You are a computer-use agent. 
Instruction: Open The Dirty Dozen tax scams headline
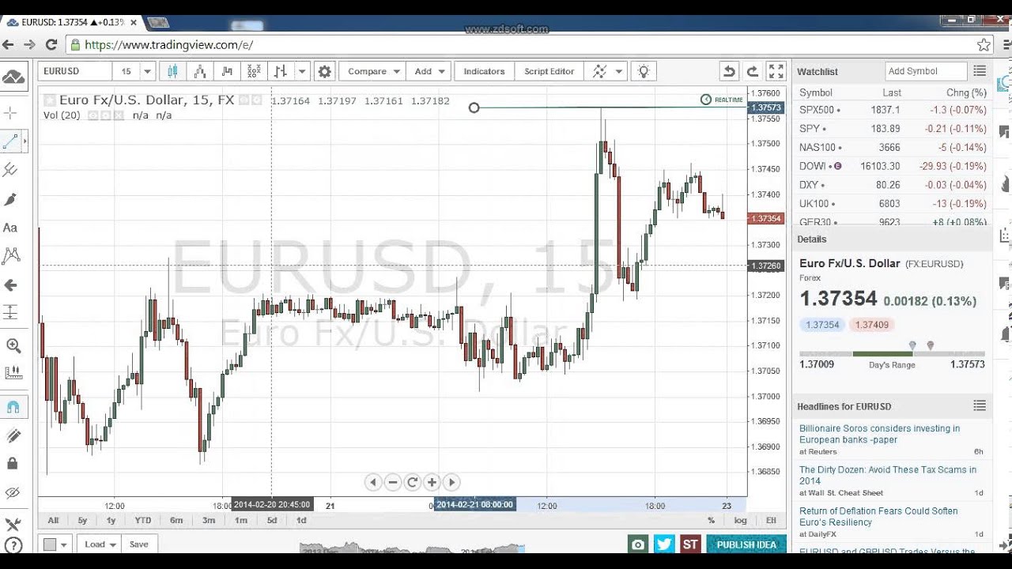pyautogui.click(x=888, y=475)
